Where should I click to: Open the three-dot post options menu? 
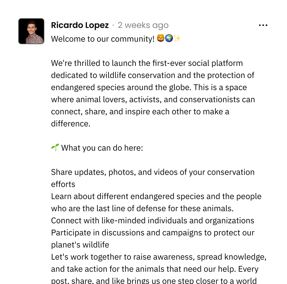click(x=263, y=25)
